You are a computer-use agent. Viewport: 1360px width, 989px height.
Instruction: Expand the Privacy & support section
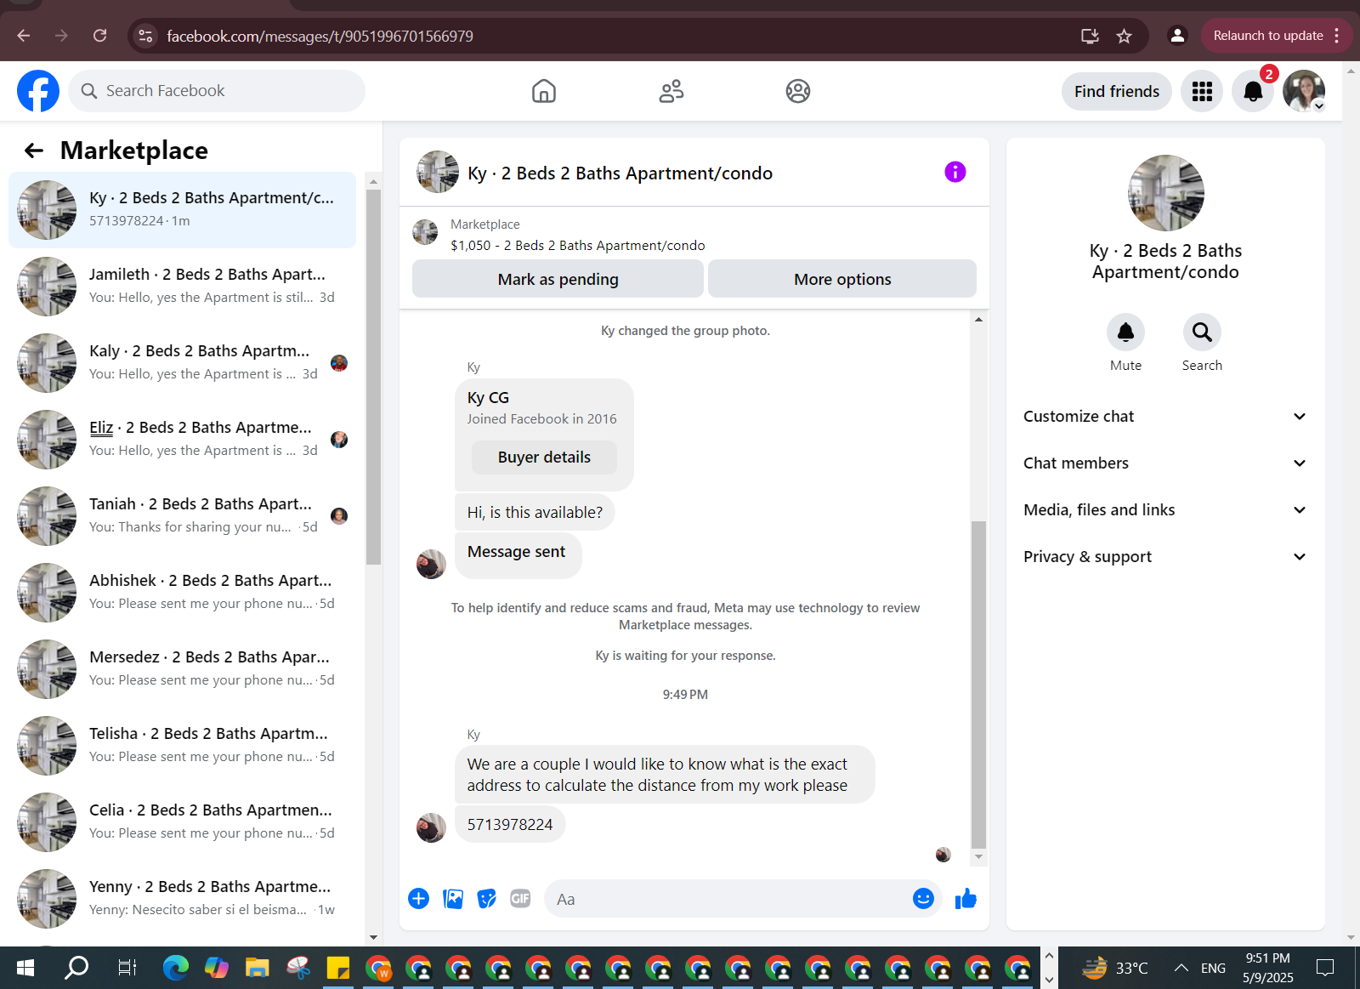click(1165, 557)
